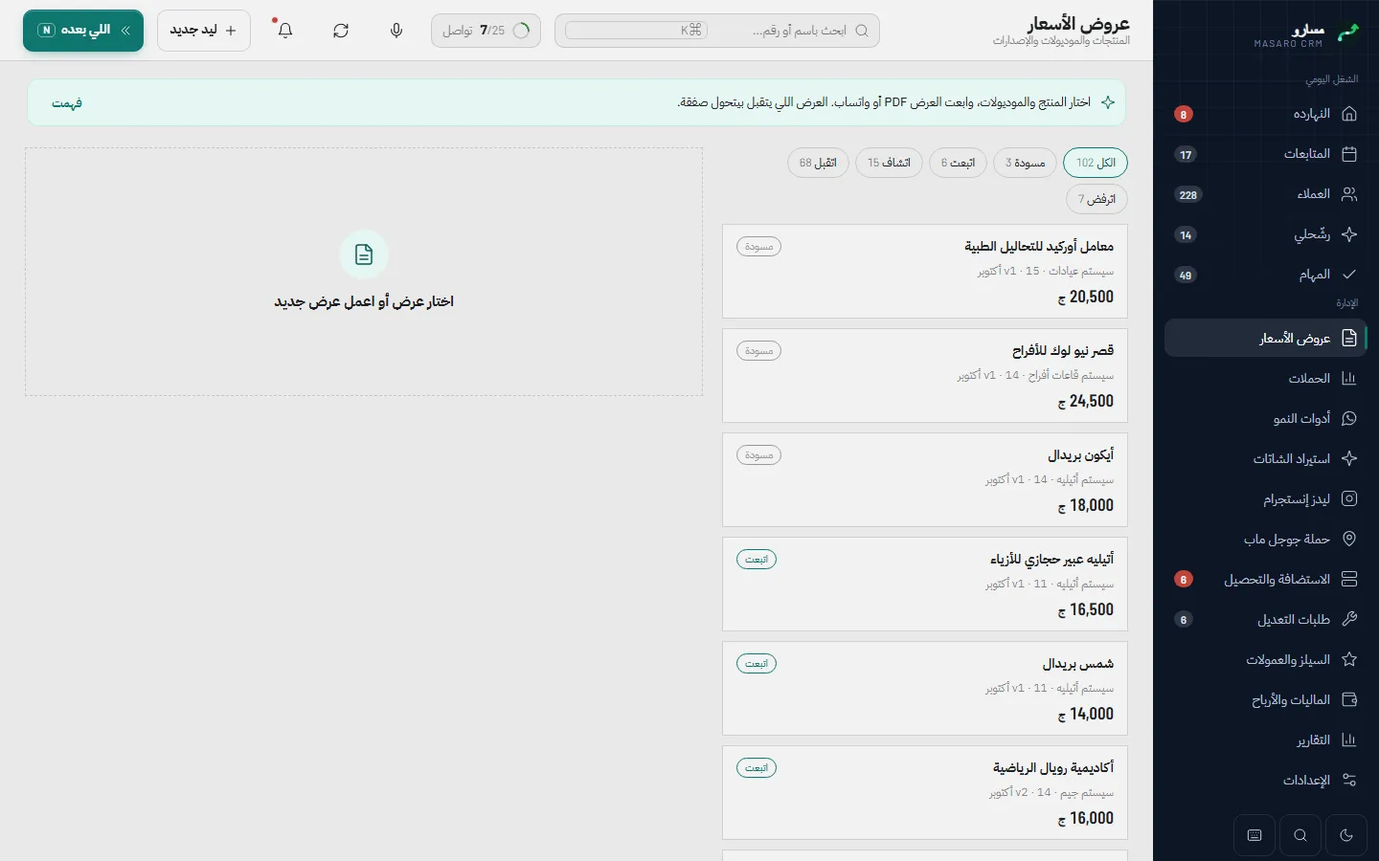1379x861 pixels.
Task: Open the keyboard shortcuts icon at sidebar bottom
Action: coord(1255,835)
